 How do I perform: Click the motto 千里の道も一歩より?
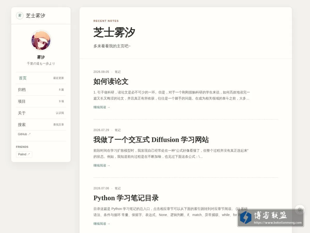click(41, 64)
